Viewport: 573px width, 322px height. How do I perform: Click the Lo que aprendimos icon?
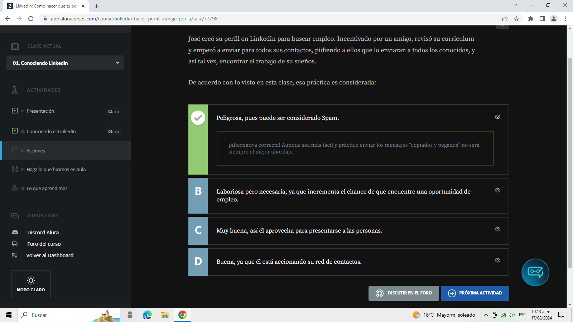[x=15, y=188]
